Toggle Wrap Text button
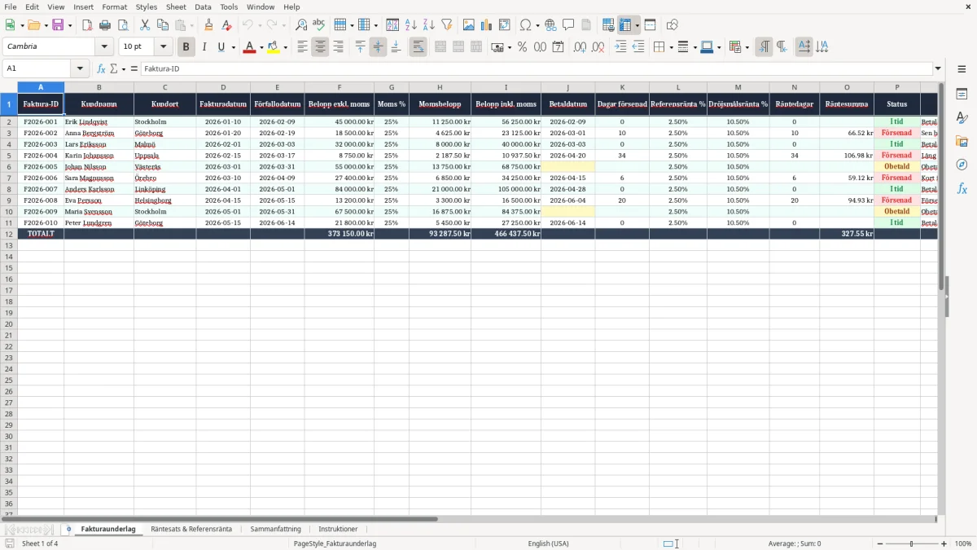 (x=418, y=47)
